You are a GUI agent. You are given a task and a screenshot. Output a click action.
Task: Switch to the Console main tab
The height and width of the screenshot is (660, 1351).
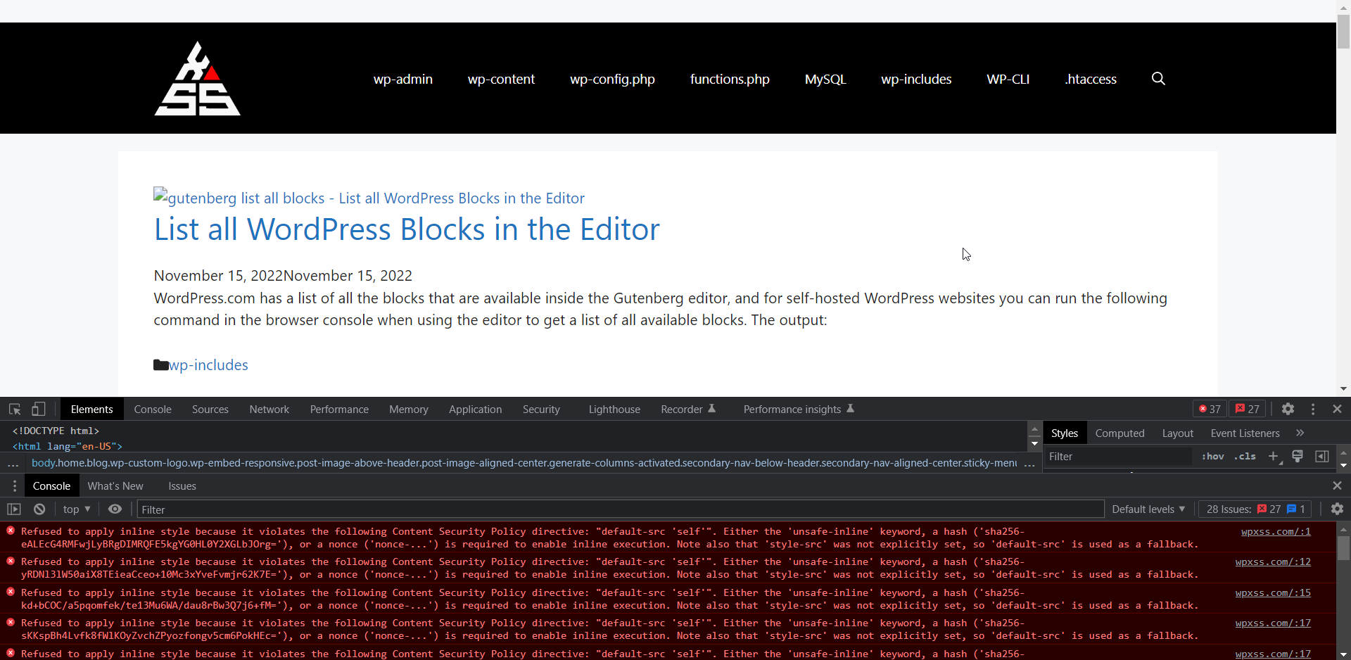pos(153,409)
